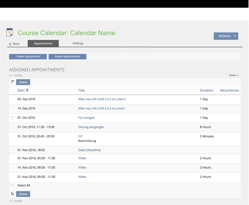Open the Actions dropdown menu
Screen dimensions: 249x205
click(x=226, y=36)
